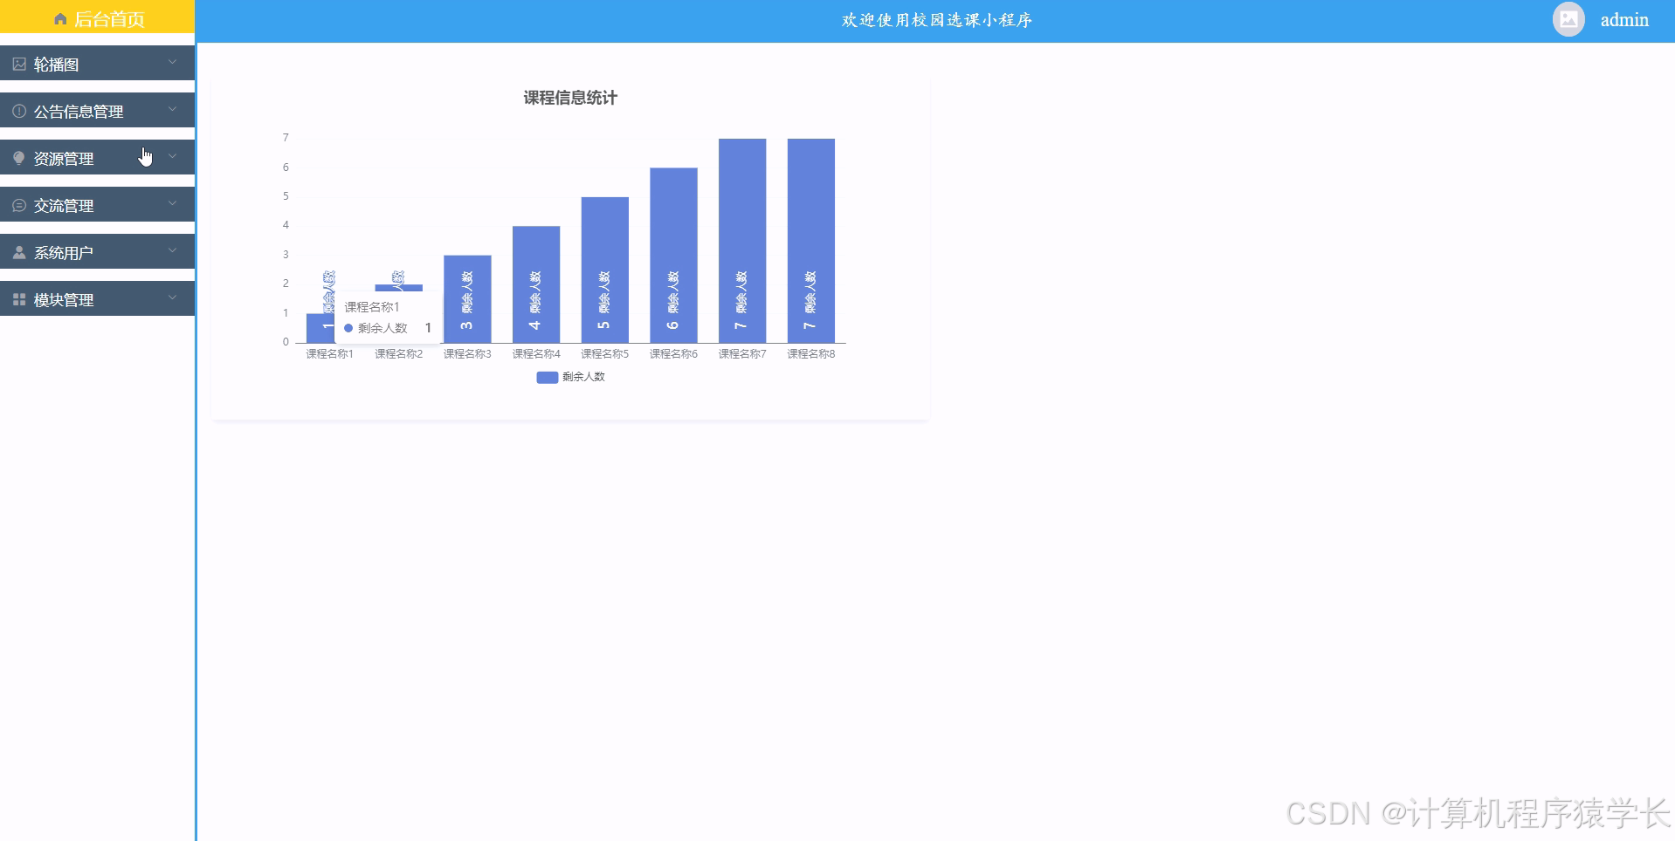Click the bar for 课程名称4
The image size is (1675, 841).
536,284
